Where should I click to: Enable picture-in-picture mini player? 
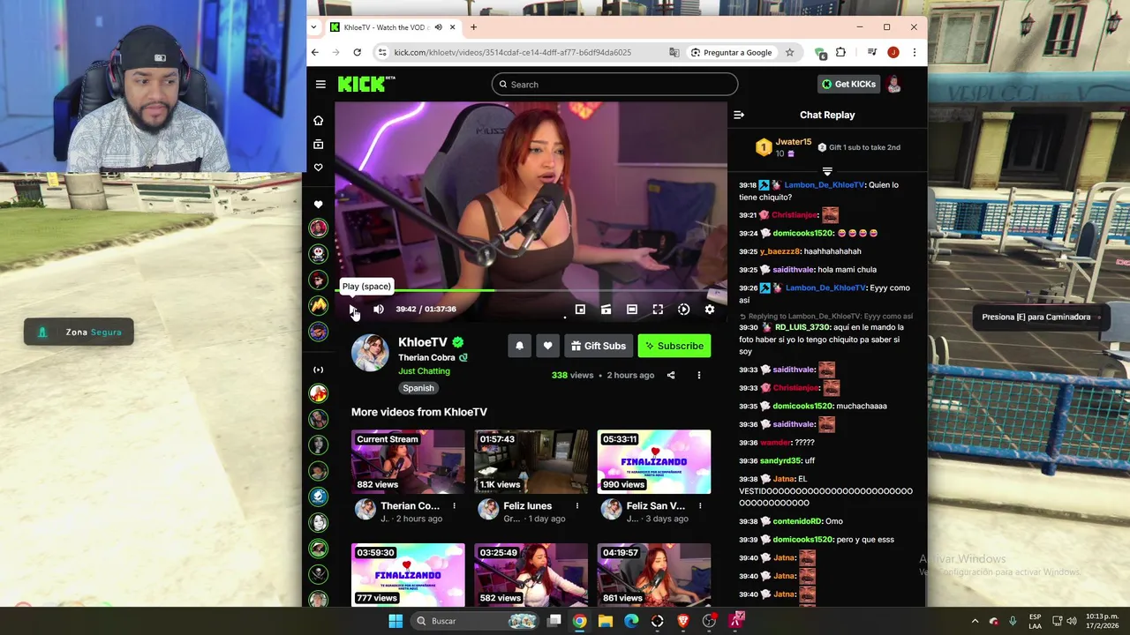point(580,310)
